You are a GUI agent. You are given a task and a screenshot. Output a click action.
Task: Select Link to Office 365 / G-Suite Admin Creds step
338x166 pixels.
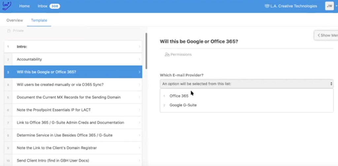73,123
